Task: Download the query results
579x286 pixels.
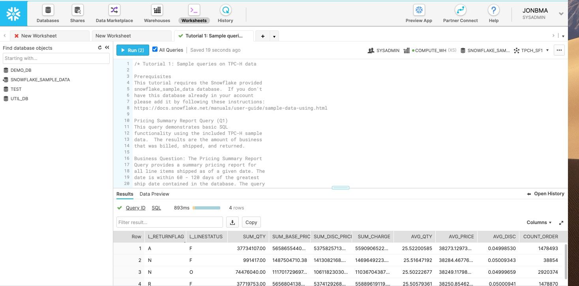Action: (x=232, y=222)
